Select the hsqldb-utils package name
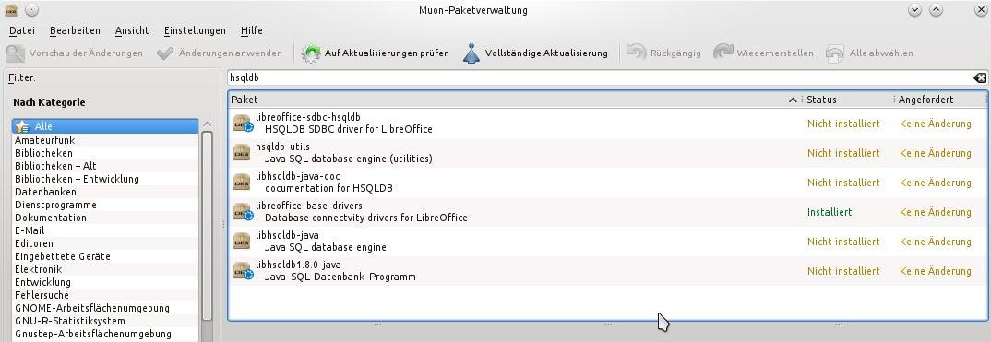991x342 pixels. (282, 147)
